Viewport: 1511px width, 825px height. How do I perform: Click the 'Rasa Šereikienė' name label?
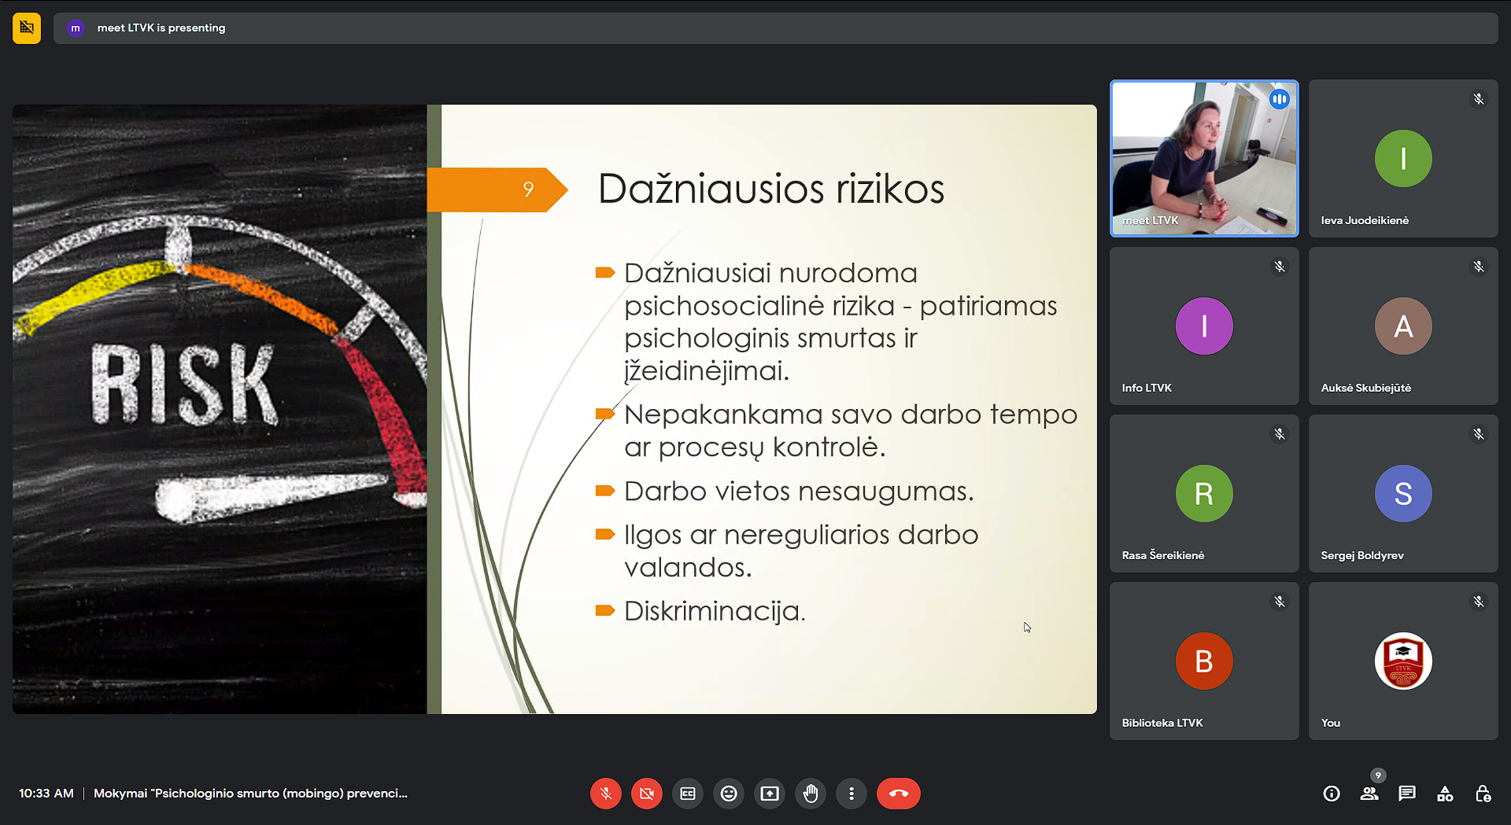pos(1163,555)
